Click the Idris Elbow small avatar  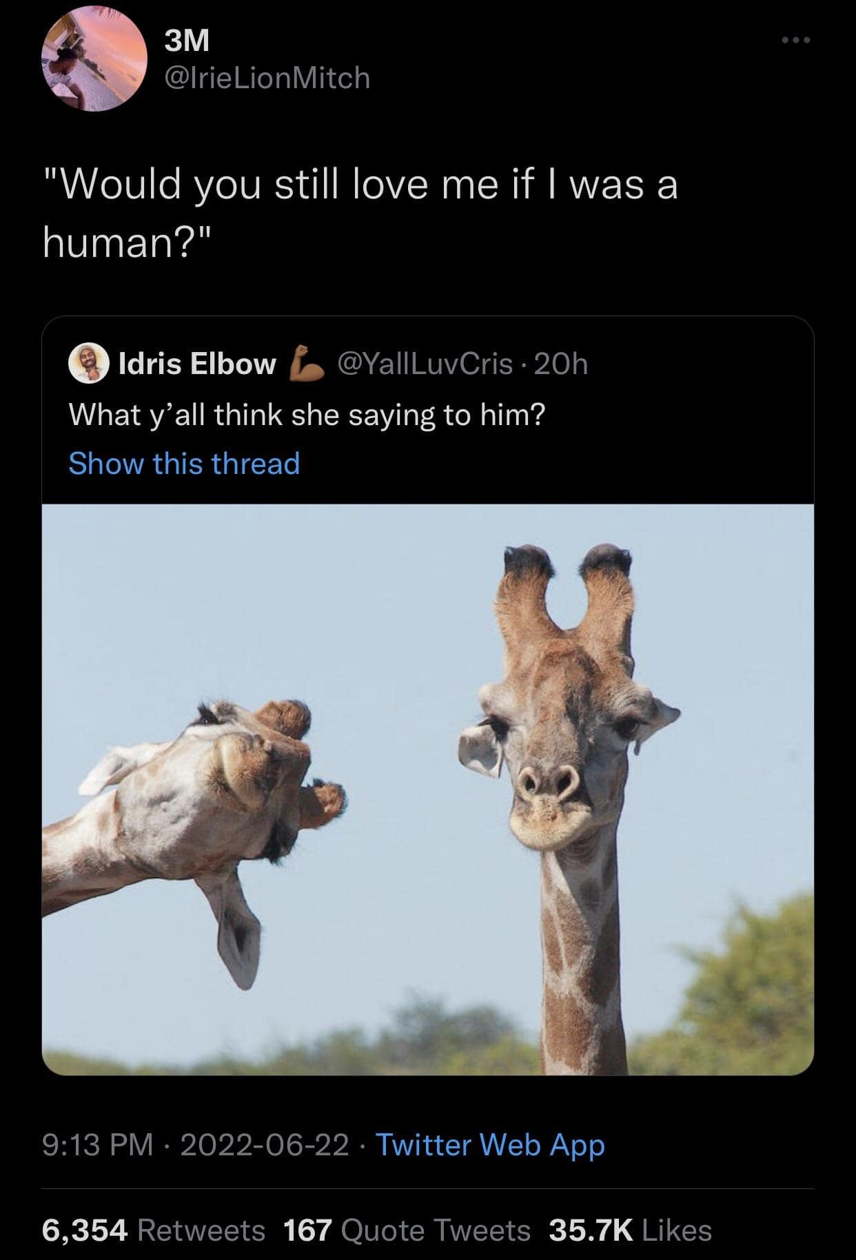[90, 364]
